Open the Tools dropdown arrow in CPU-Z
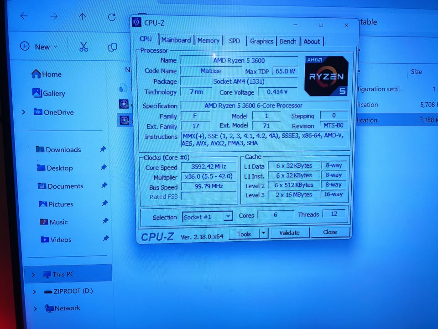Image resolution: width=438 pixels, height=329 pixels. click(x=264, y=233)
